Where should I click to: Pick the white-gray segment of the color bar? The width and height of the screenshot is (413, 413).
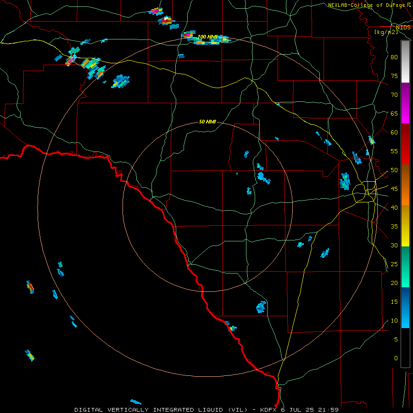405,61
